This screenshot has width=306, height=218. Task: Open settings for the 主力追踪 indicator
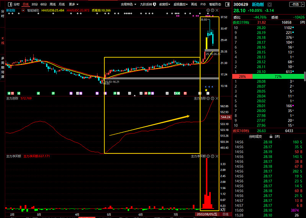tap(209, 98)
